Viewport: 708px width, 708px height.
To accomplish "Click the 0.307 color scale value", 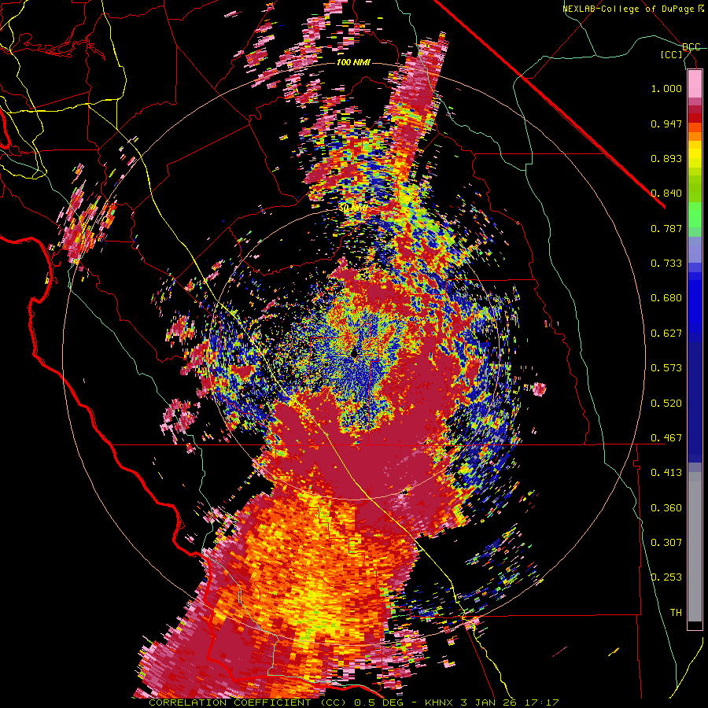I will pos(666,543).
